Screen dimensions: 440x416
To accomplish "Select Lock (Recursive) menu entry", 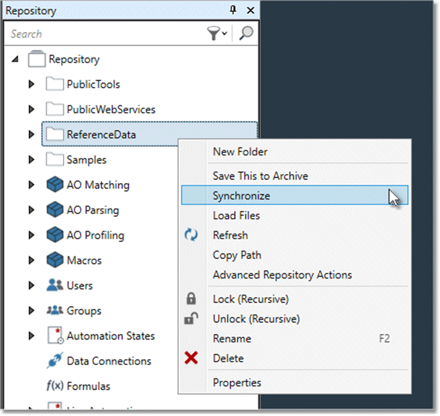I will pyautogui.click(x=250, y=299).
